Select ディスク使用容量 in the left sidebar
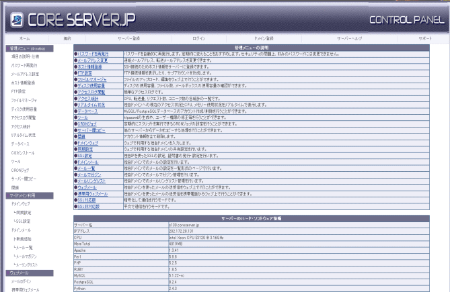The image size is (450, 292). 24,107
